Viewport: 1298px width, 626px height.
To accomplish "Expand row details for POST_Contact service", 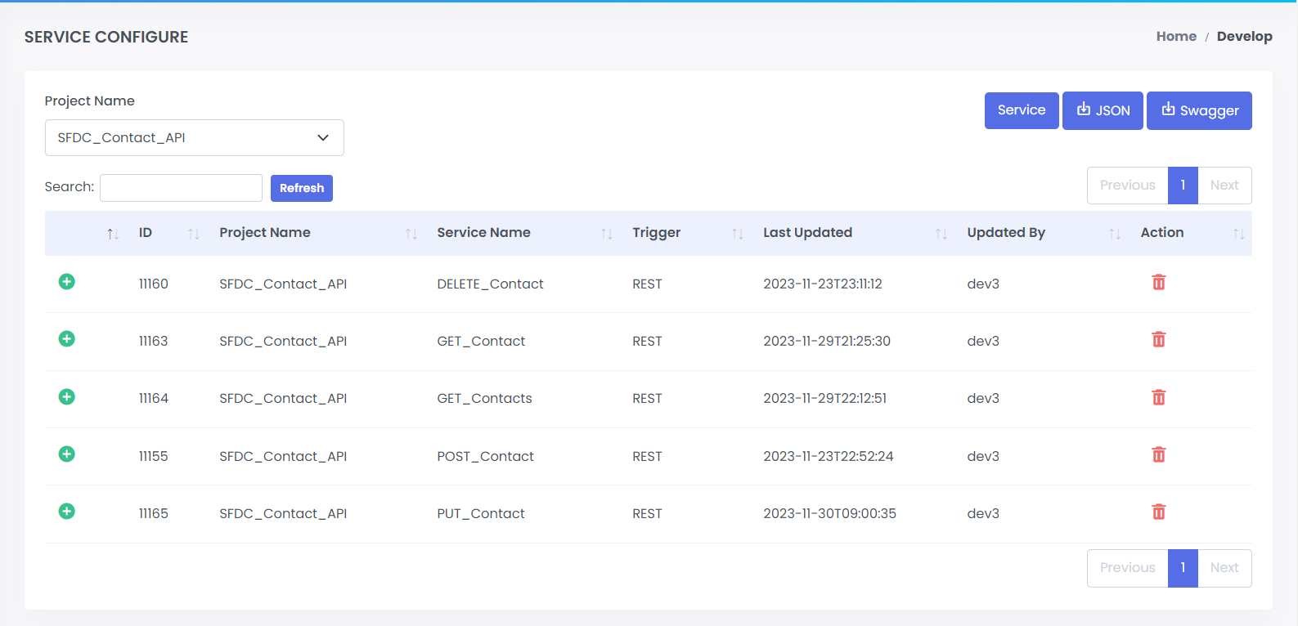I will [67, 454].
